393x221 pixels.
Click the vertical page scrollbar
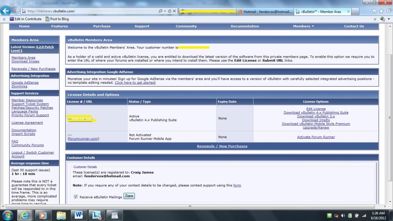(x=390, y=118)
